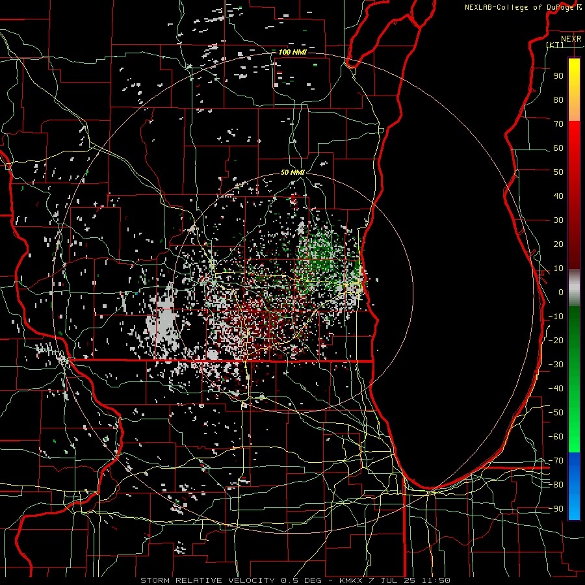Click the -50 scale value
This screenshot has height=585, width=585.
(556, 413)
